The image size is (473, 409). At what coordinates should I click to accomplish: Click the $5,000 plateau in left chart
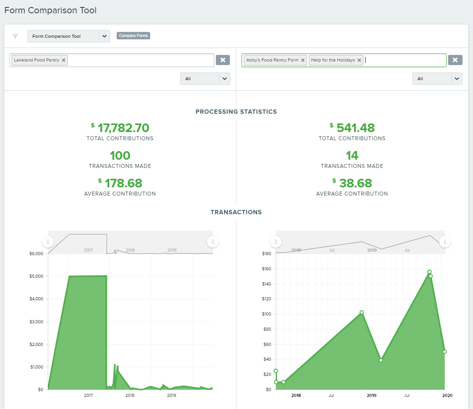[88, 277]
